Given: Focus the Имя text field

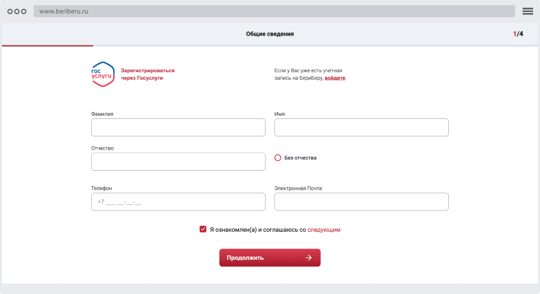Looking at the screenshot, I should point(361,128).
